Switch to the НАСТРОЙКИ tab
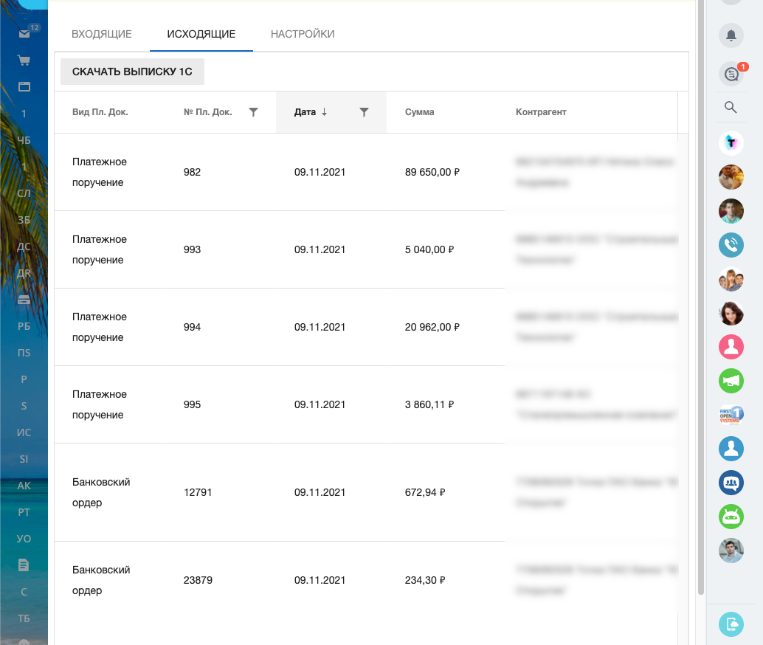Screen dimensions: 763x645 (303, 34)
